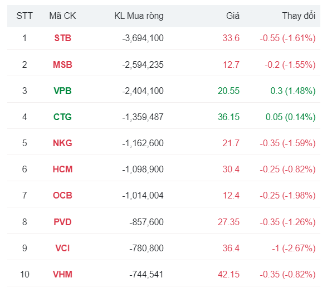Click change value -0.25 (-1.98%)
Image resolution: width=327 pixels, height=288 pixels.
pyautogui.click(x=287, y=196)
